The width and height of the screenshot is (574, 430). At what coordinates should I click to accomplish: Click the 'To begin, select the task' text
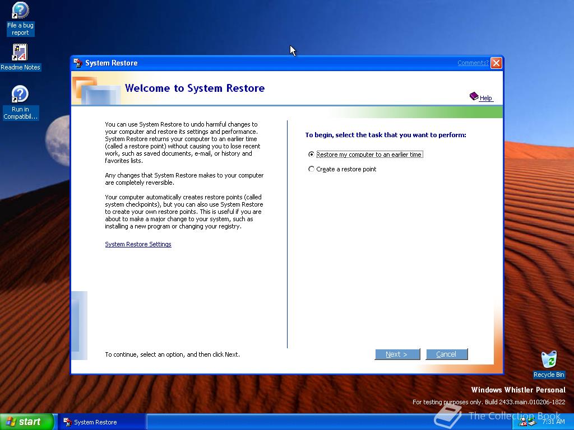point(386,135)
